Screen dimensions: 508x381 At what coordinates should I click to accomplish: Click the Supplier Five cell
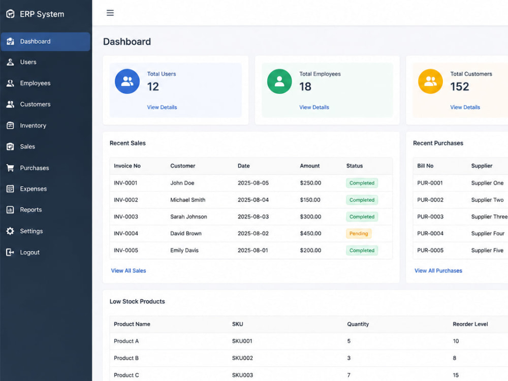click(487, 250)
